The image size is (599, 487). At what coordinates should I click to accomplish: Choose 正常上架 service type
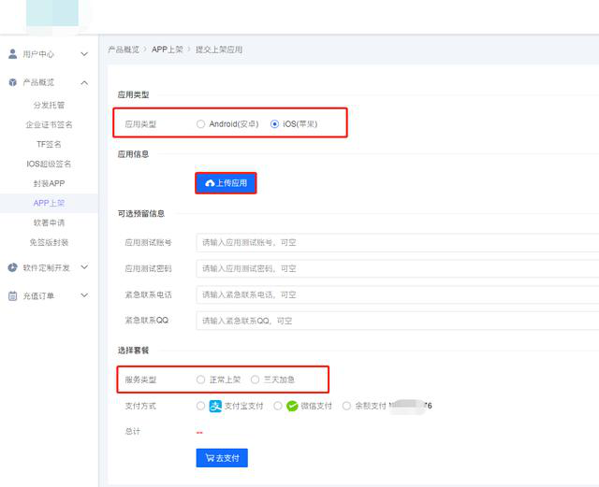tap(200, 380)
